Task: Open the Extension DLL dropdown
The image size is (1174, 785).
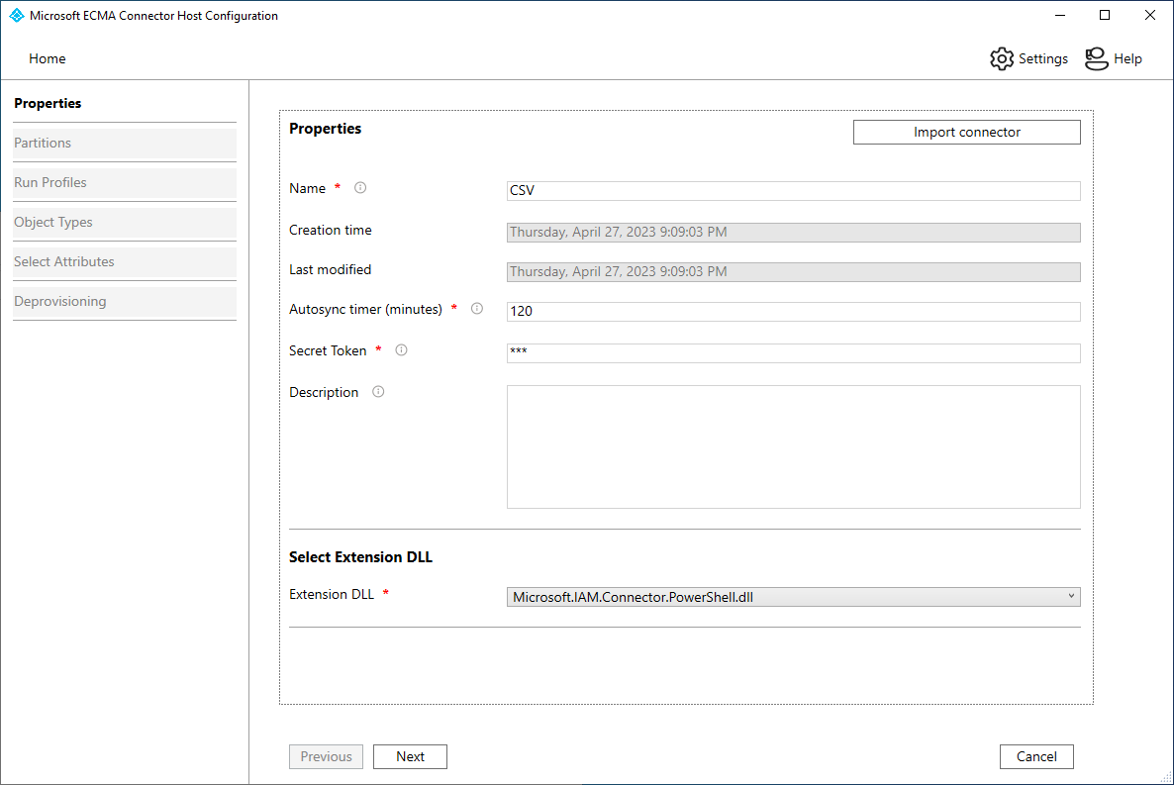Action: pos(794,597)
